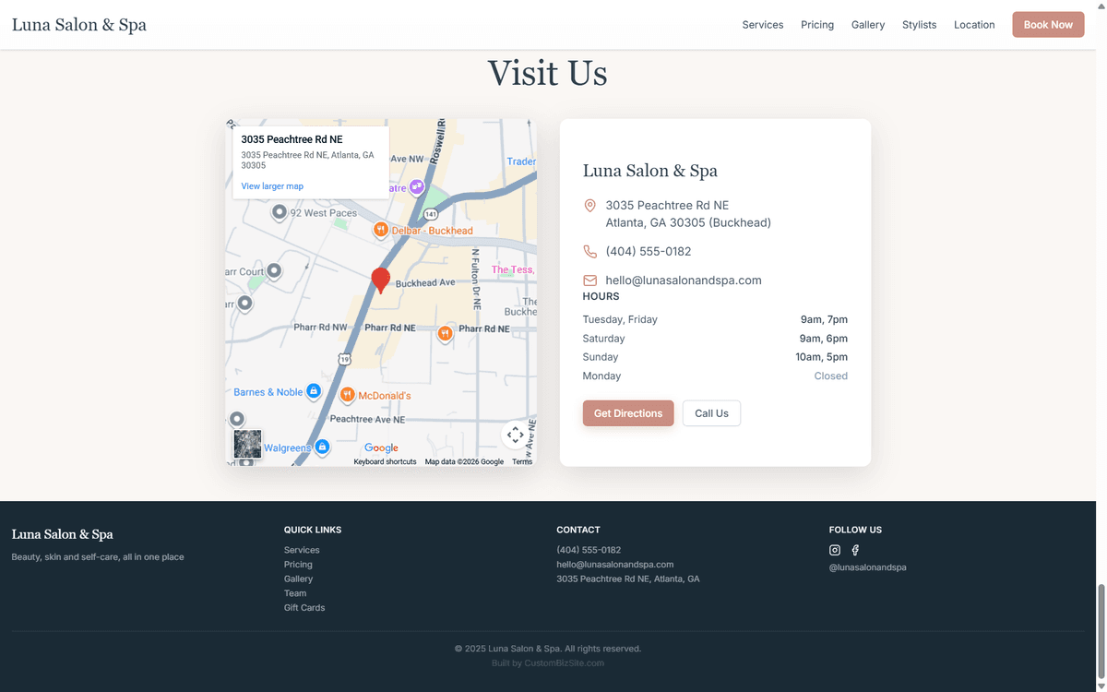Click footer email hello@lunasalonandspa.com

tap(615, 565)
